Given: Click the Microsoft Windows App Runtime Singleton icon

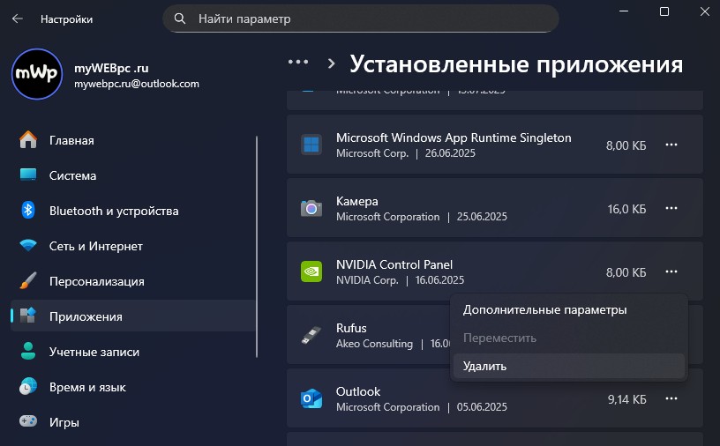Looking at the screenshot, I should (x=311, y=145).
